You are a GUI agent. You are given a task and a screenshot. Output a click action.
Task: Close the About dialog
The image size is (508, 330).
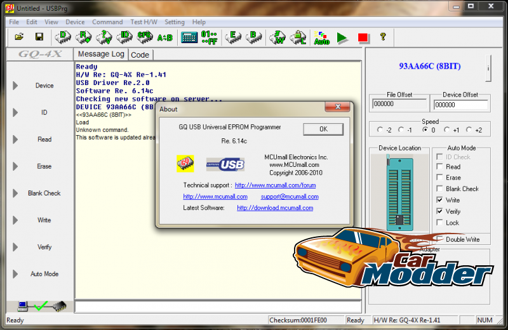pyautogui.click(x=338, y=107)
